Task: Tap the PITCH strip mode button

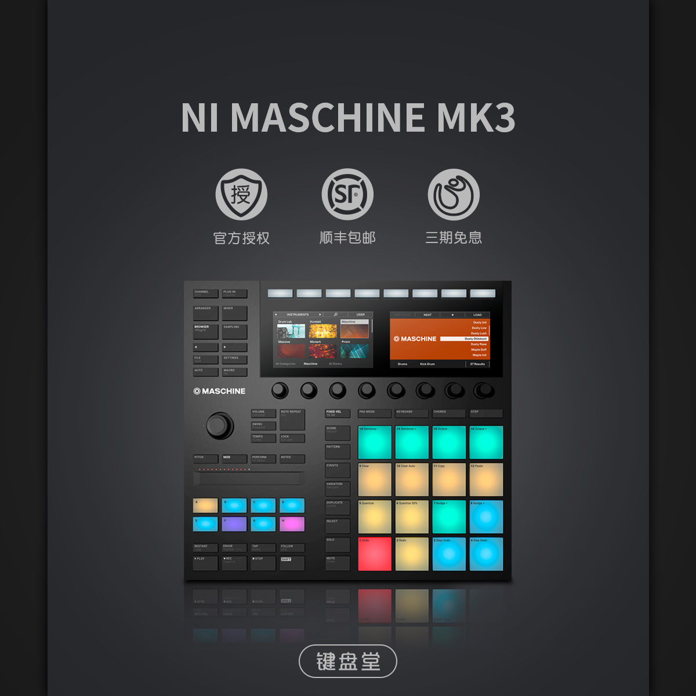Action: [x=205, y=459]
